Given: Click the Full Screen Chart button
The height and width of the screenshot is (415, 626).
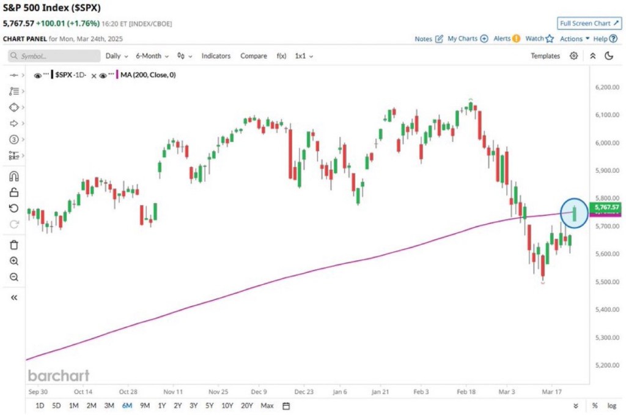Looking at the screenshot, I should coord(589,23).
